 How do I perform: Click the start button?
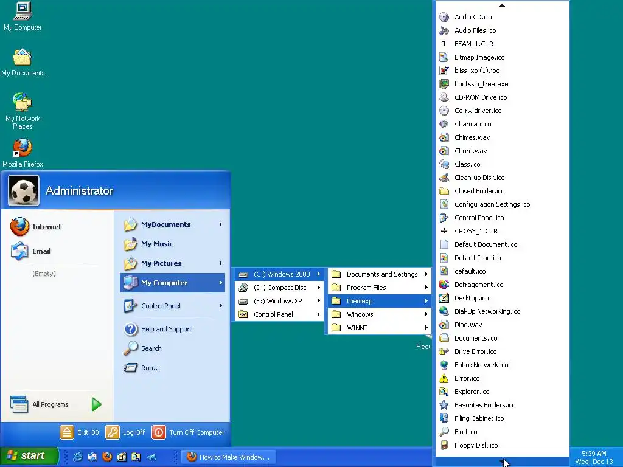point(29,456)
